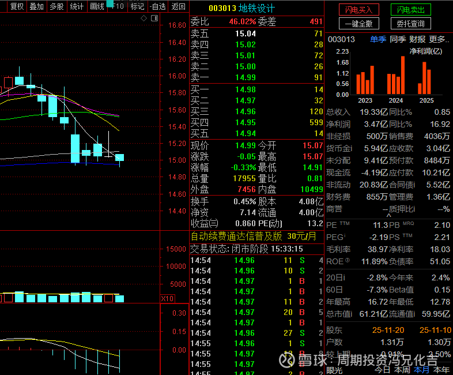
Task: Click the 今开 value 15.07
Action: [x=312, y=145]
